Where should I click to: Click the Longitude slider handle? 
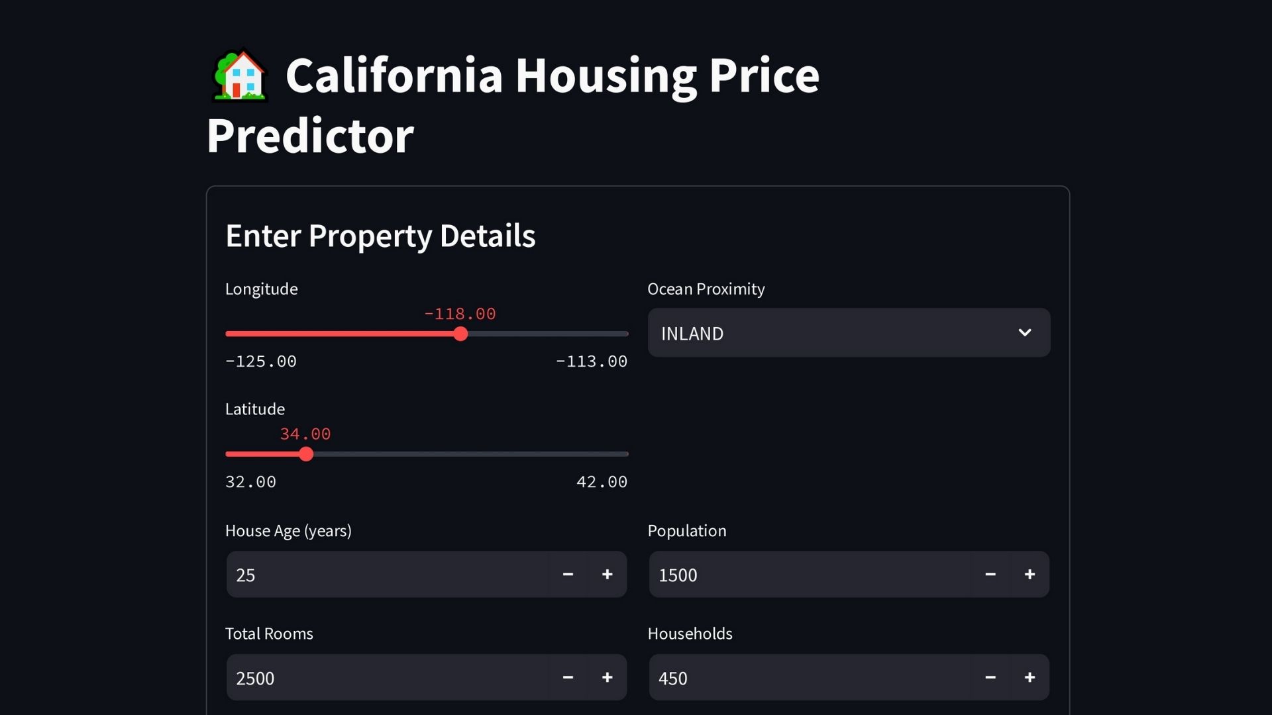point(461,334)
